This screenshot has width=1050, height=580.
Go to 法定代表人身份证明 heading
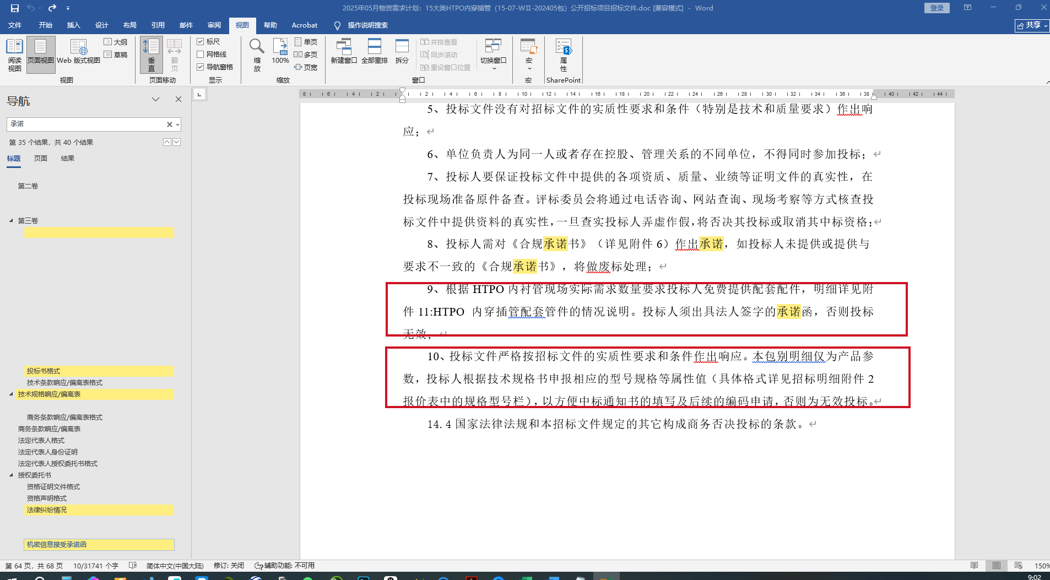[x=48, y=452]
